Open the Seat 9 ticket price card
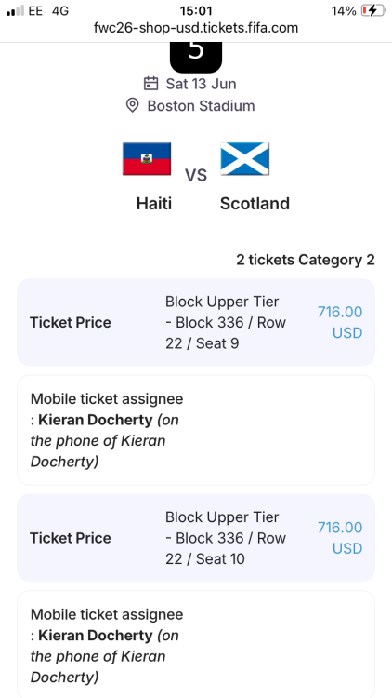Image resolution: width=392 pixels, height=698 pixels. coord(196,322)
